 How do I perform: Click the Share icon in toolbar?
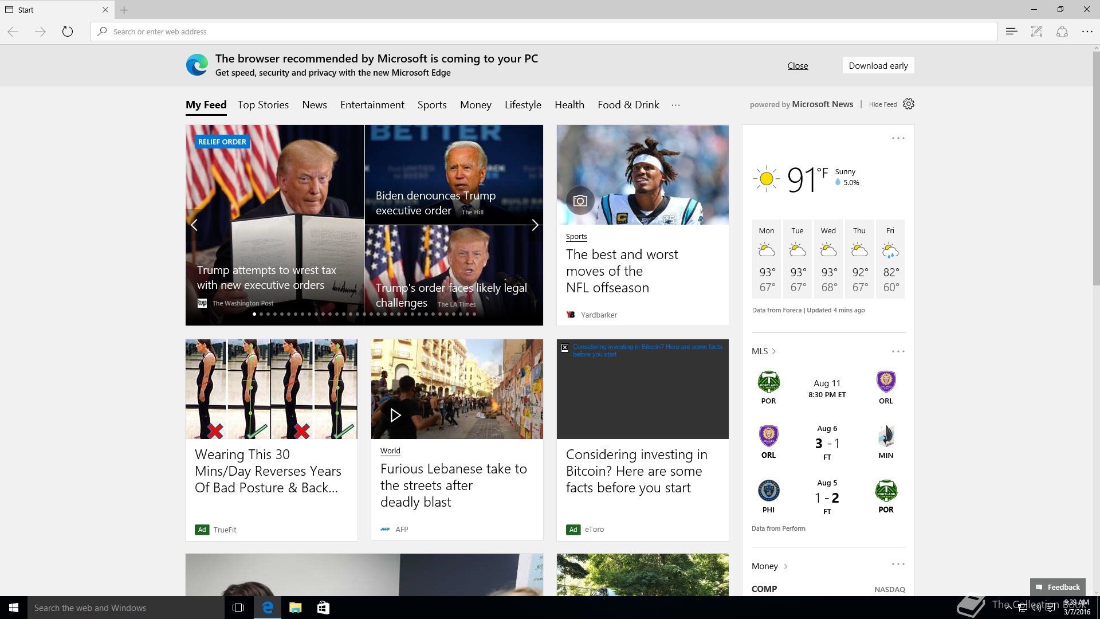1062,32
